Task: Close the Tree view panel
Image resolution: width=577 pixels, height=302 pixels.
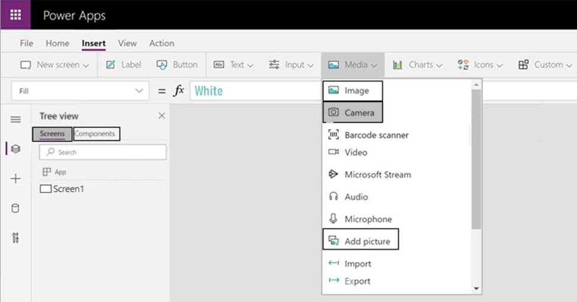Action: [x=161, y=116]
